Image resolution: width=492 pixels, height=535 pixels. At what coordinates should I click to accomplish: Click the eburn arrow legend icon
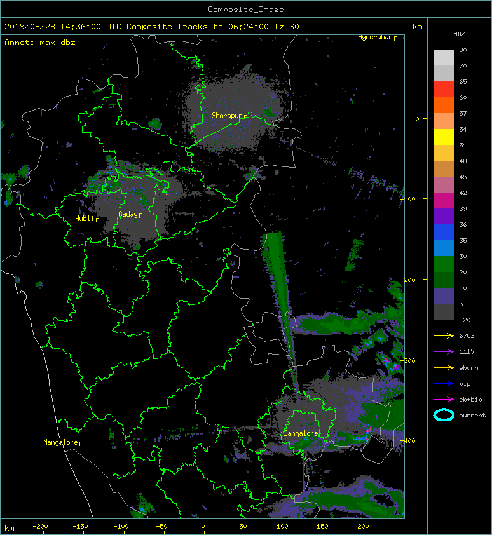[x=444, y=367]
